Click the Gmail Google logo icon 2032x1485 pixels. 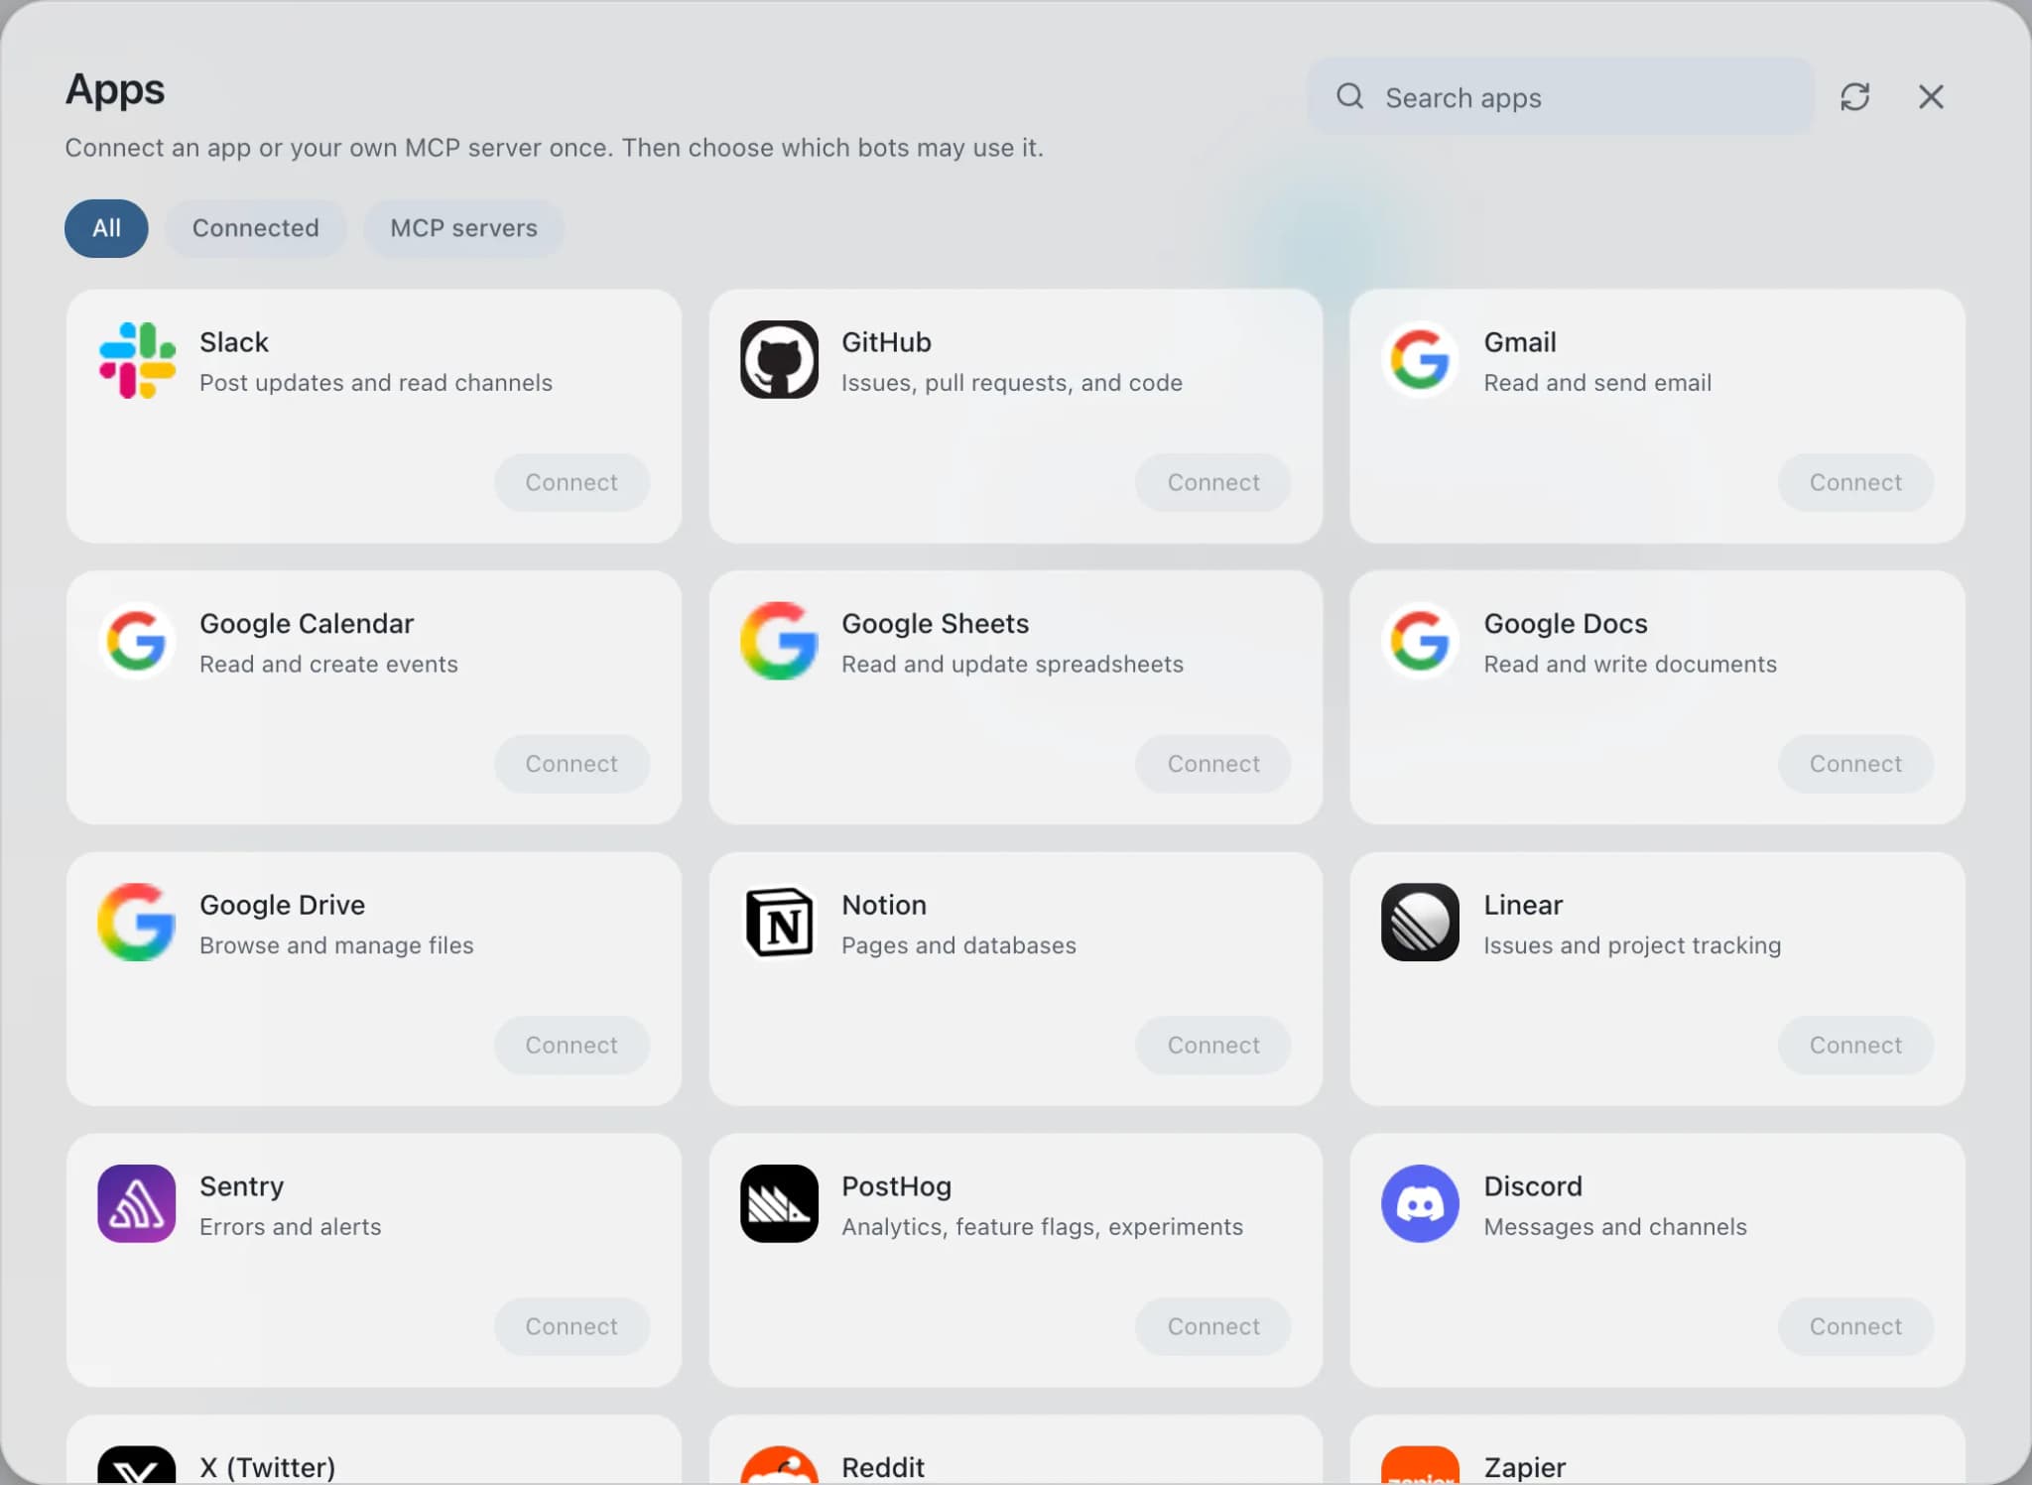pos(1420,360)
